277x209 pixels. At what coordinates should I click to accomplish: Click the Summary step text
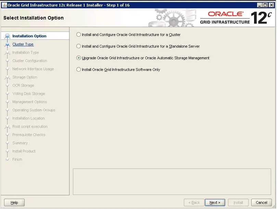pos(20,143)
